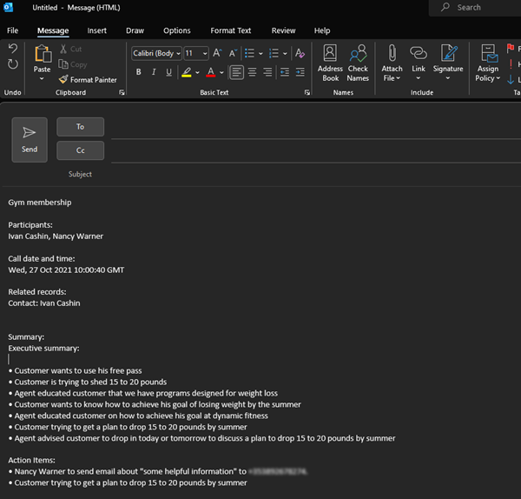Viewport: 521px width, 499px height.
Task: Switch to the Options tab
Action: [177, 30]
